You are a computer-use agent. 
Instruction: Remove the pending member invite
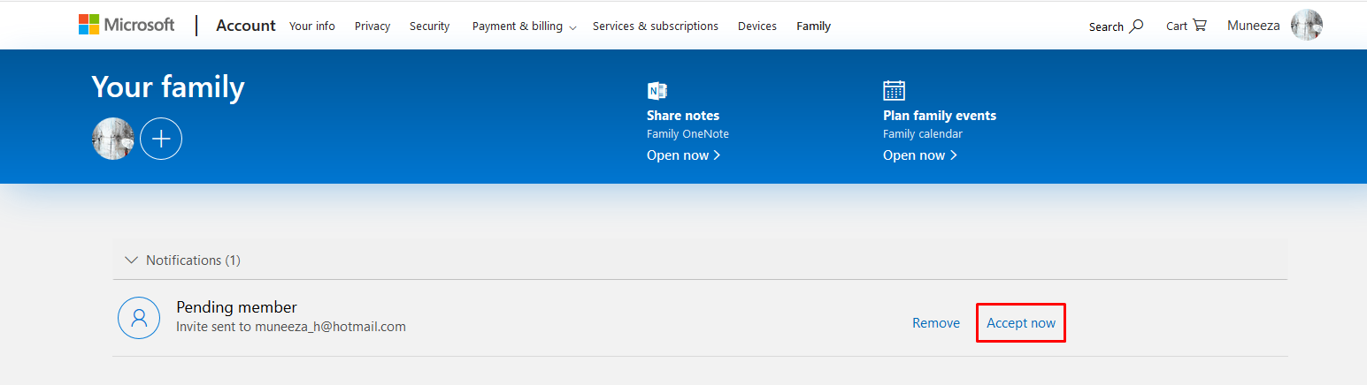(935, 323)
